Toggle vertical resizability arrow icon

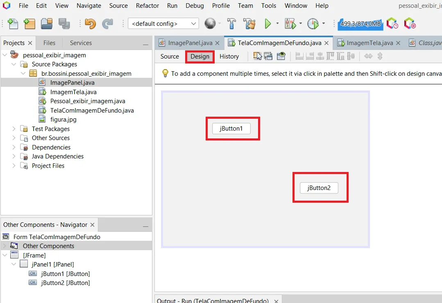pyautogui.click(x=380, y=56)
